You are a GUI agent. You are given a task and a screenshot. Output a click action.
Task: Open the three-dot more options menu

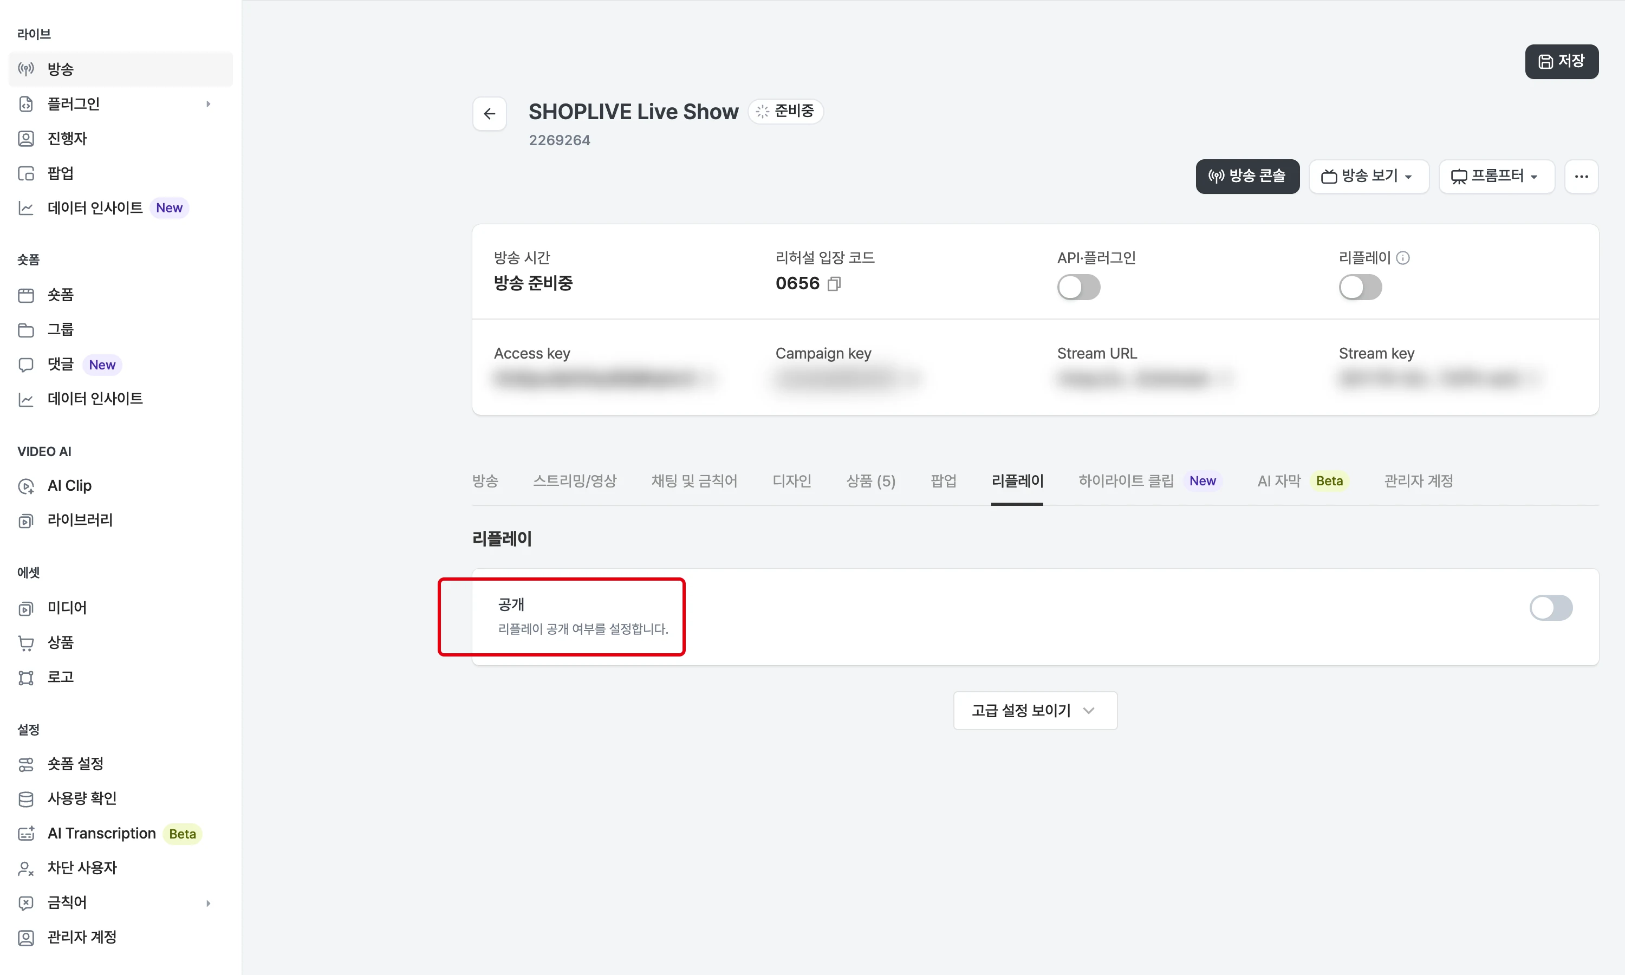[x=1581, y=176]
